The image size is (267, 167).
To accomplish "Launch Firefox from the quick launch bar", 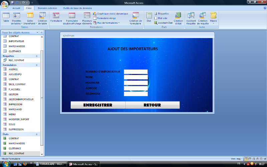I will pyautogui.click(x=25, y=164).
